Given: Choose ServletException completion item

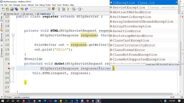Looking at the screenshot, I should pyautogui.click(x=144, y=7).
